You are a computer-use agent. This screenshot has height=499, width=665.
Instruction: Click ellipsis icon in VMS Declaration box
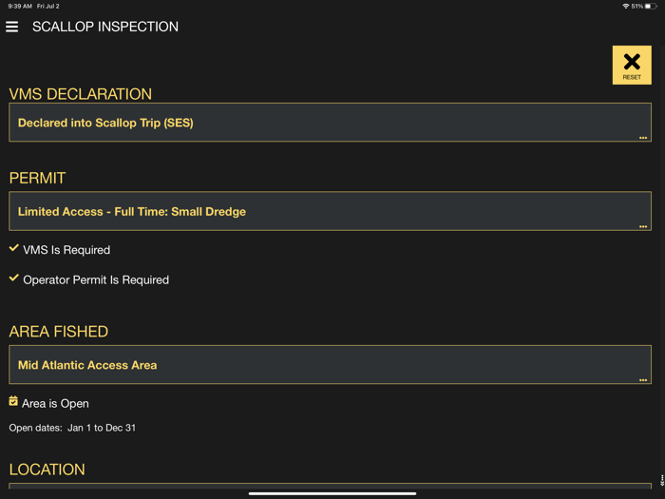(x=643, y=138)
